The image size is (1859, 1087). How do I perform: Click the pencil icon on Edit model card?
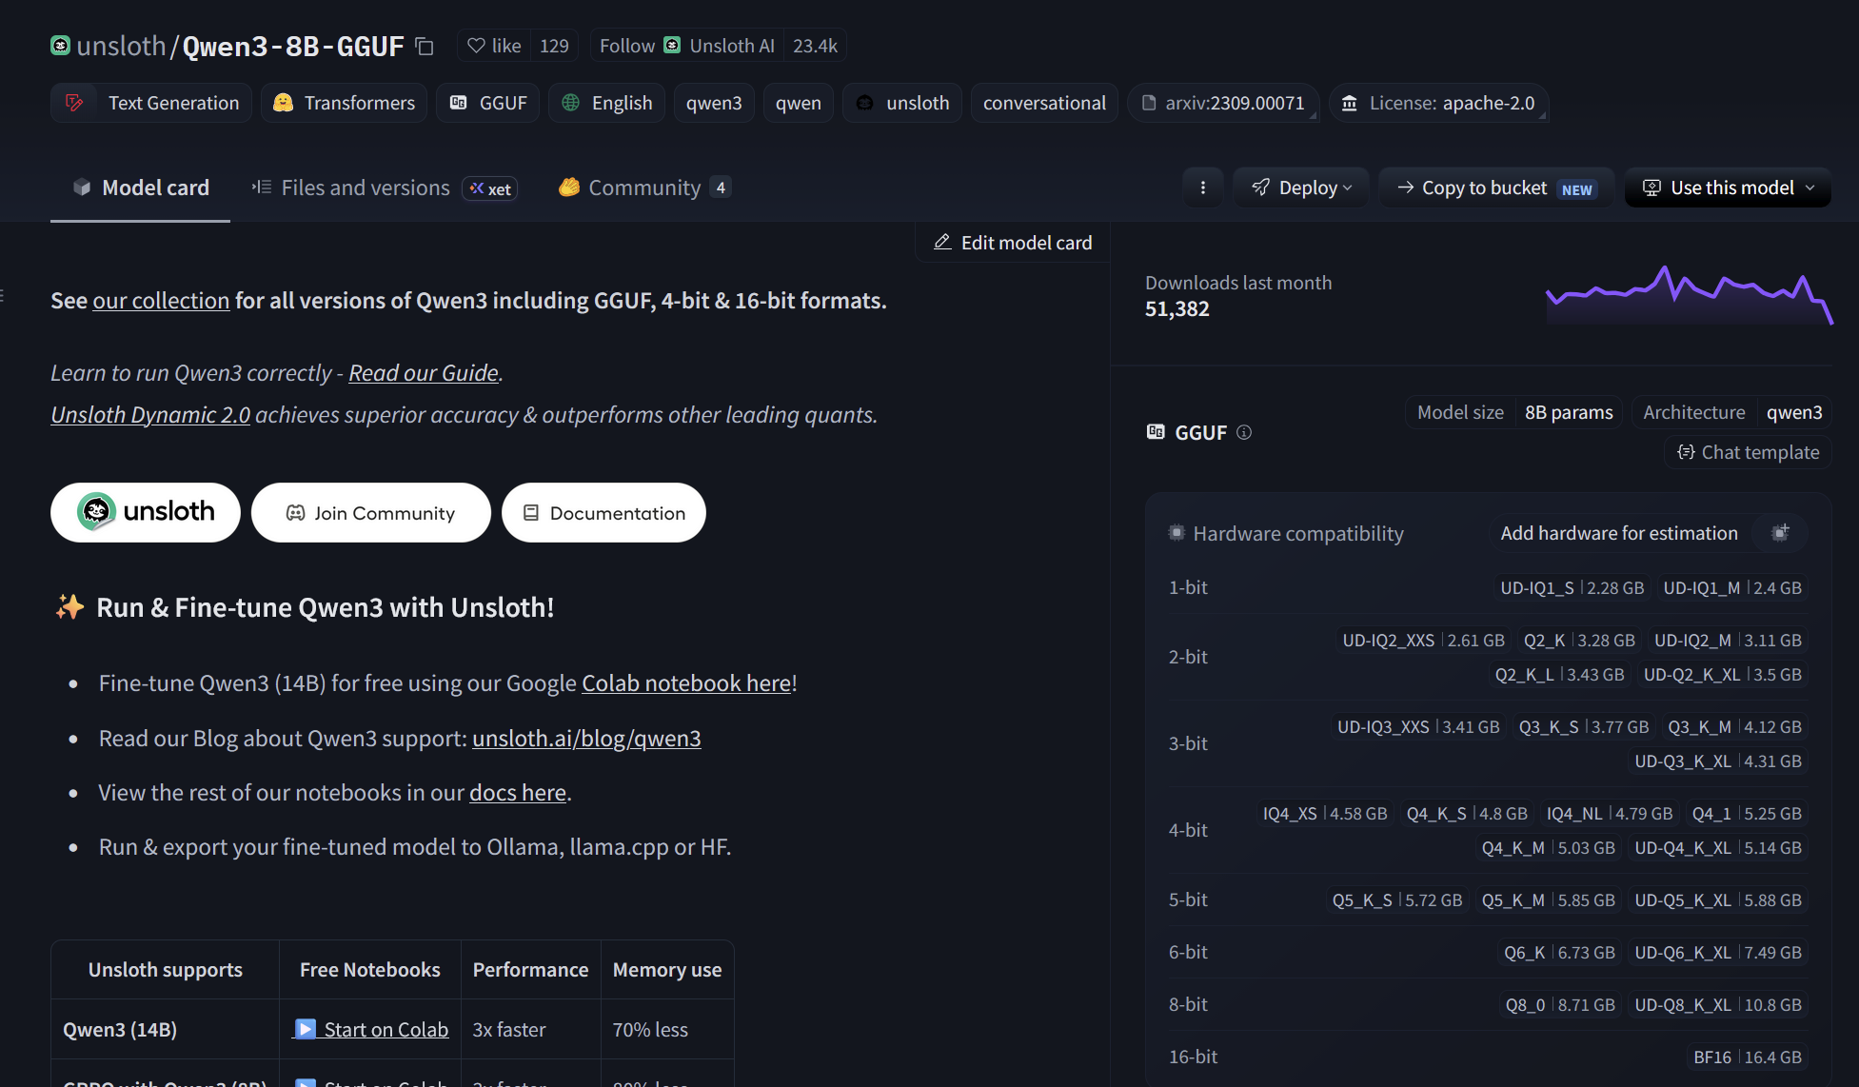[942, 243]
